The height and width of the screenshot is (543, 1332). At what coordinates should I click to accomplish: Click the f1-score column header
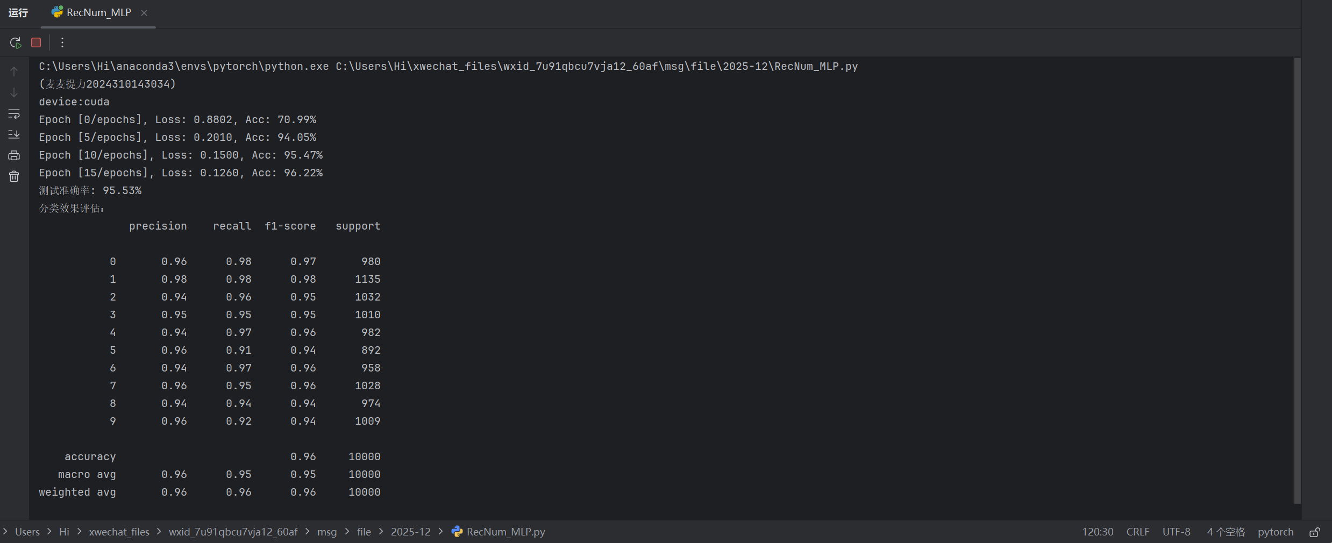290,226
